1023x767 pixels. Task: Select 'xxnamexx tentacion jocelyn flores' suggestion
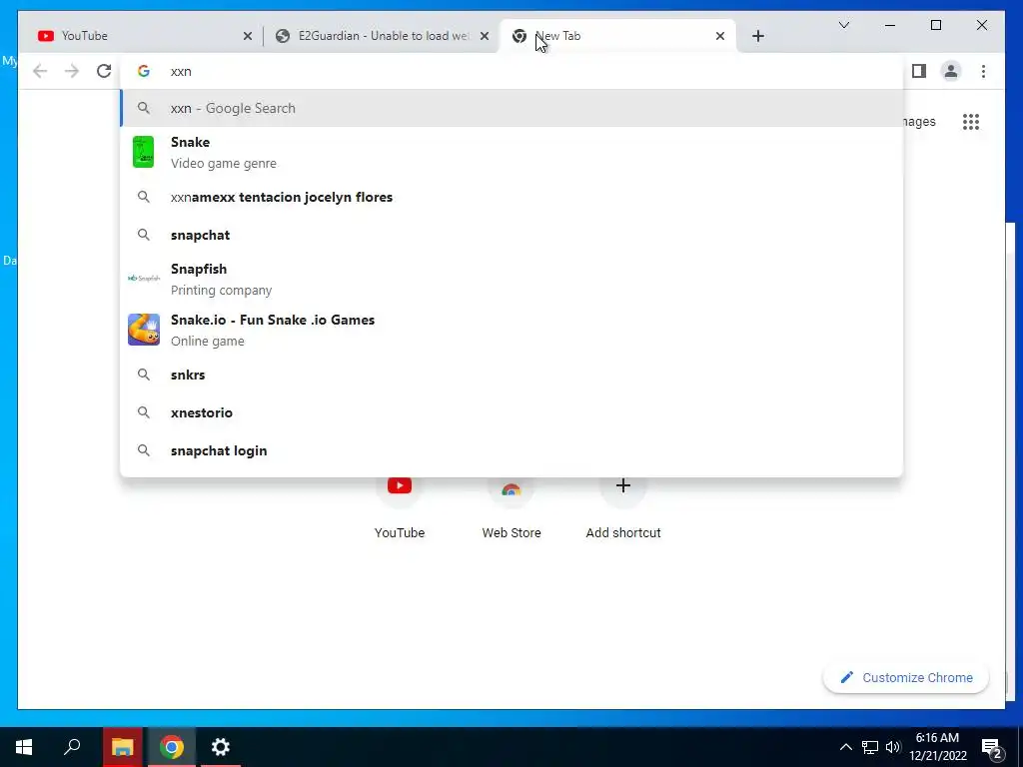[x=511, y=197]
